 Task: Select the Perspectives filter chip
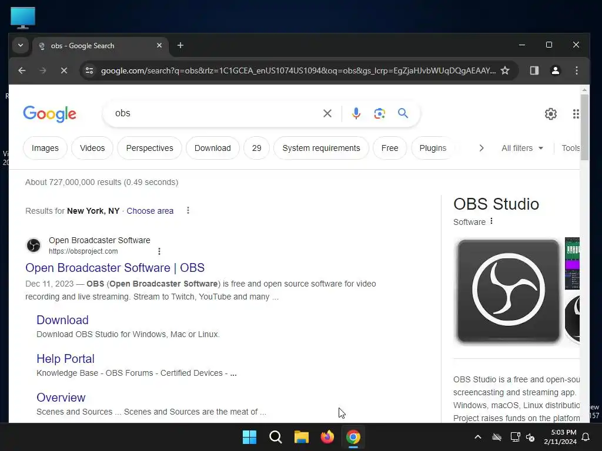[x=149, y=148]
